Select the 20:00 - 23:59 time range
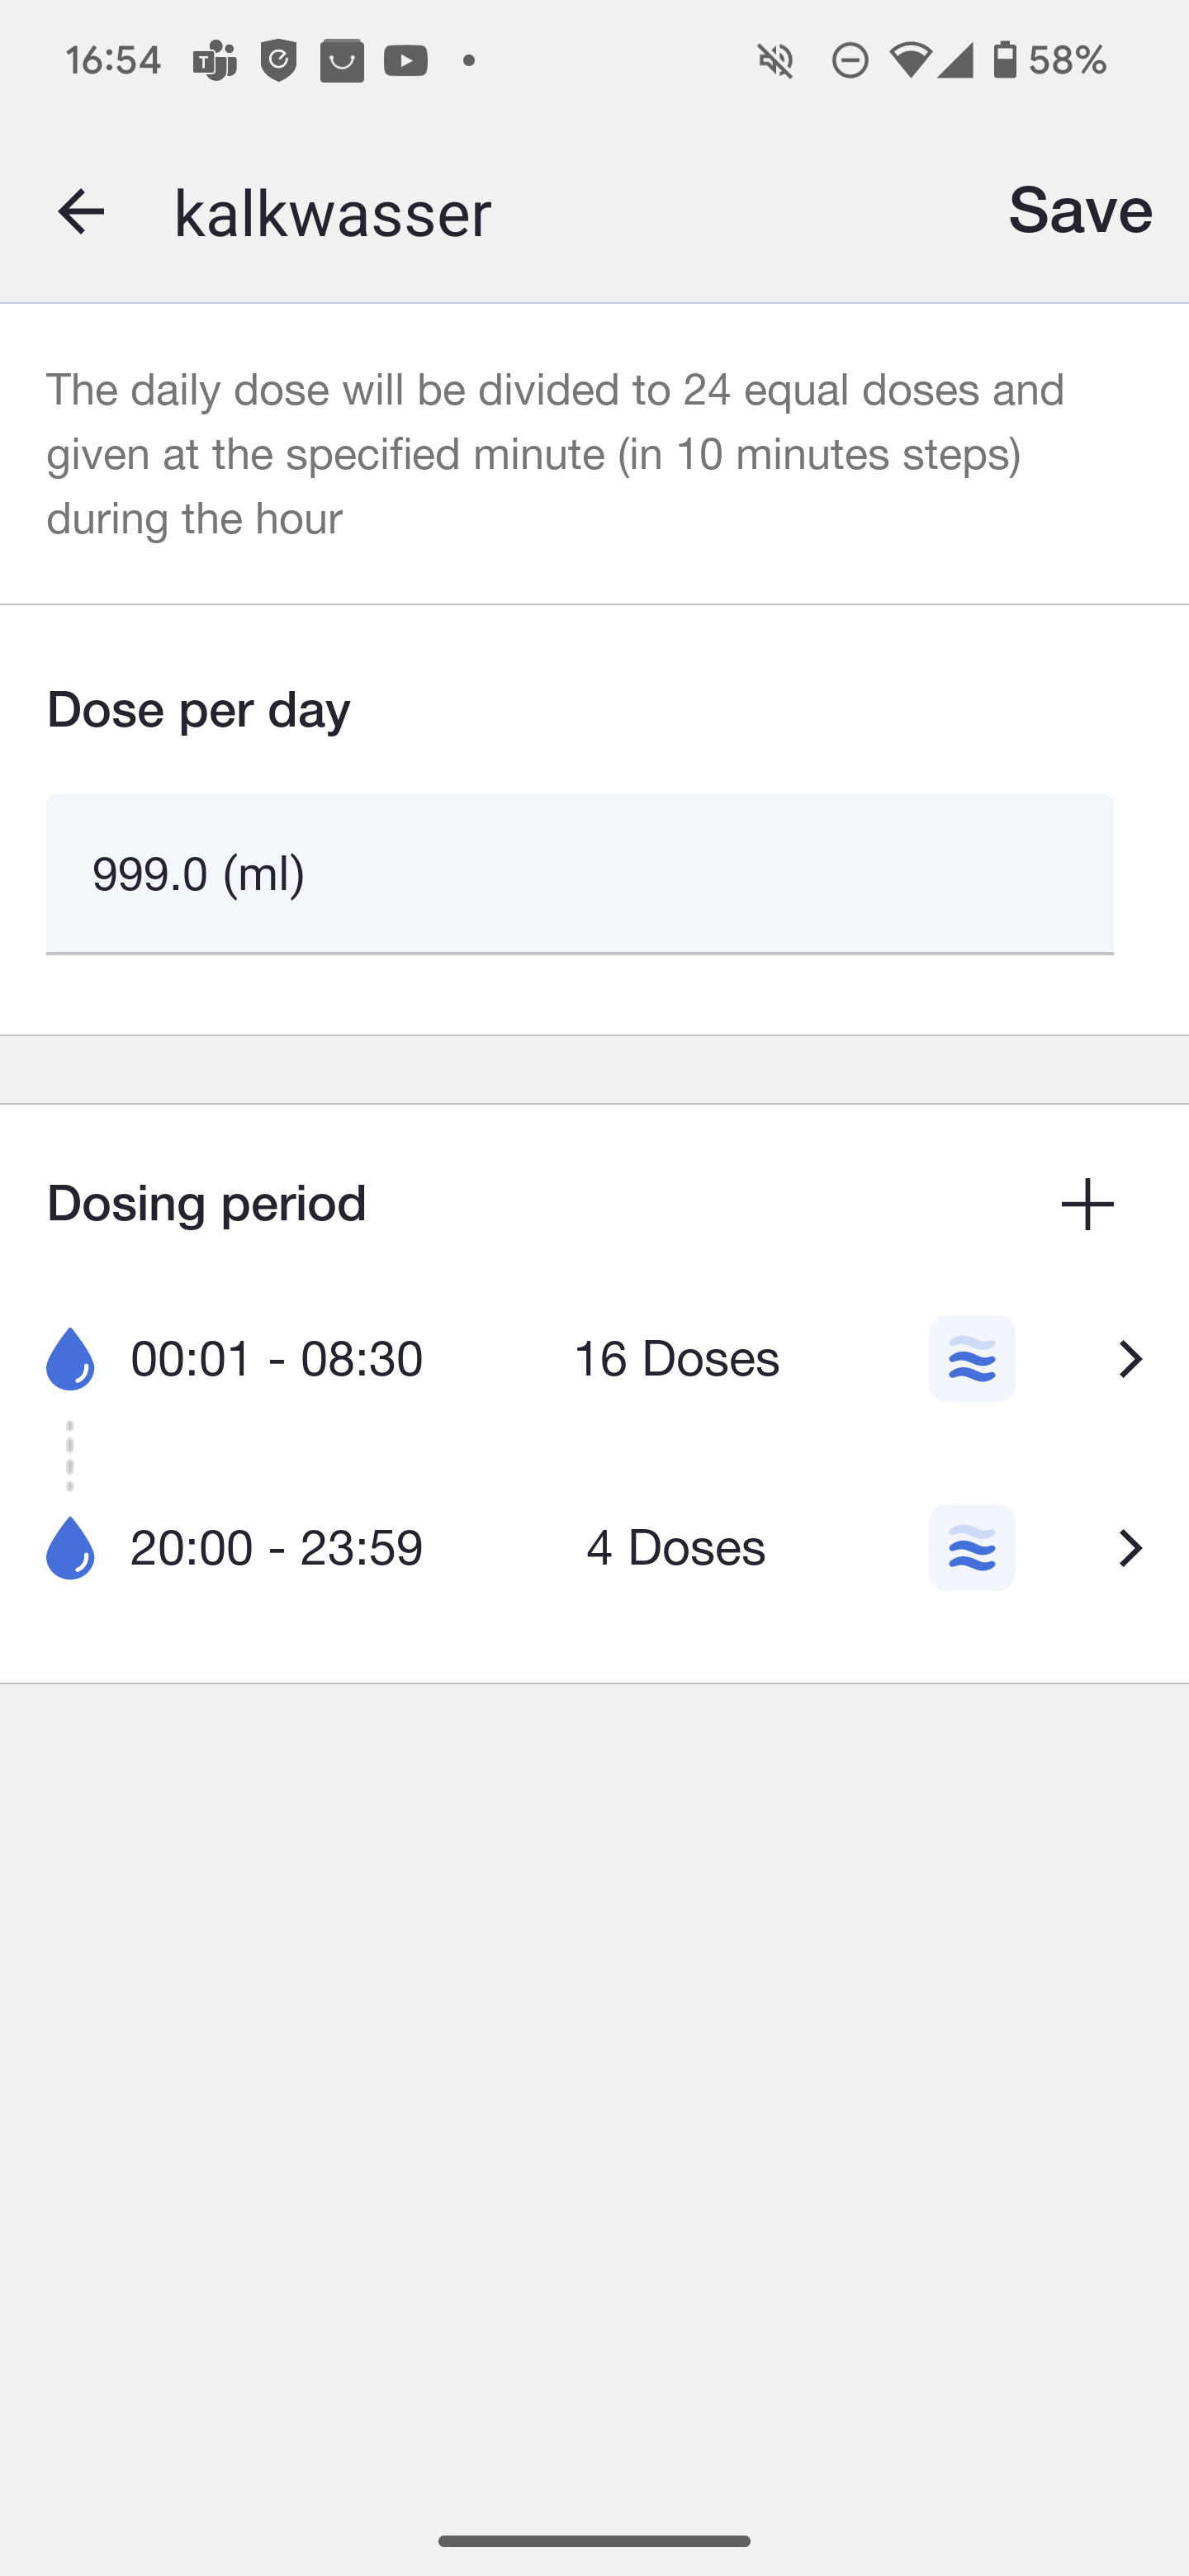The height and width of the screenshot is (2576, 1189). pos(277,1548)
